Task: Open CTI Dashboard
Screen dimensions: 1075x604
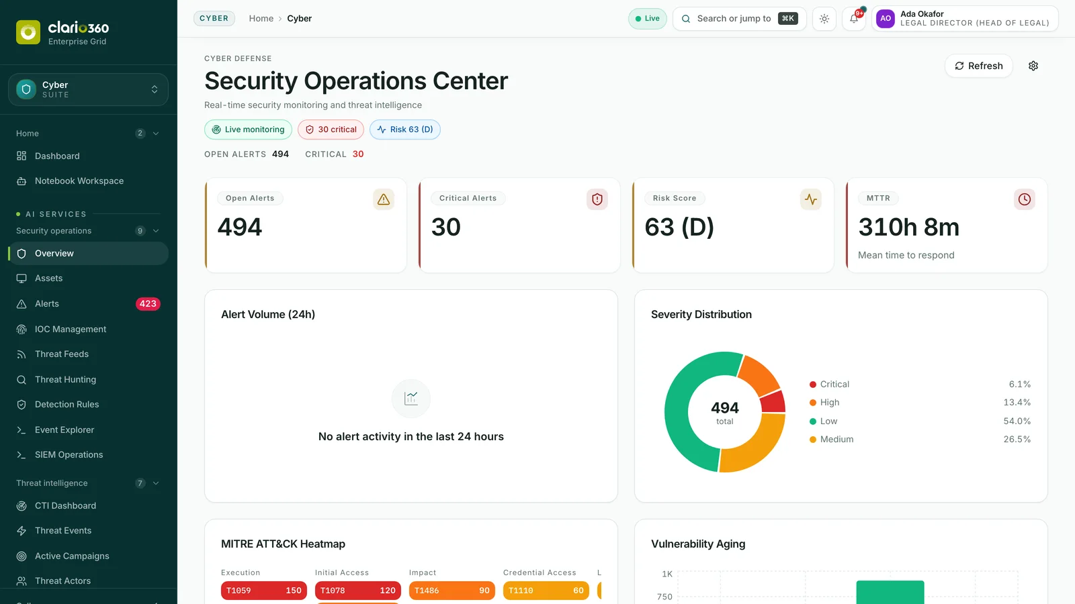Action: pos(88,506)
